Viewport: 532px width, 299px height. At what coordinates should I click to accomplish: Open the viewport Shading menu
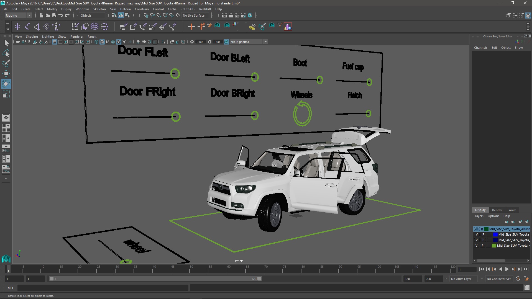(32, 37)
